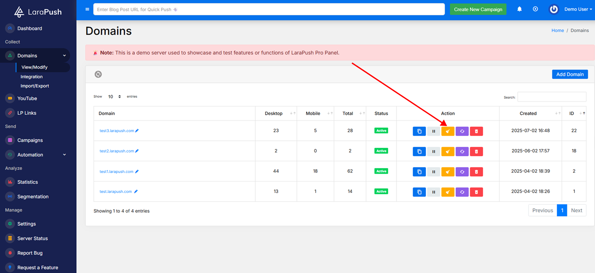Click purple sync icon for test.larapush.com
Screen dimensions: 595x273
click(462, 192)
